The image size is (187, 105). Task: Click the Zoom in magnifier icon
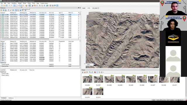pos(40,6)
